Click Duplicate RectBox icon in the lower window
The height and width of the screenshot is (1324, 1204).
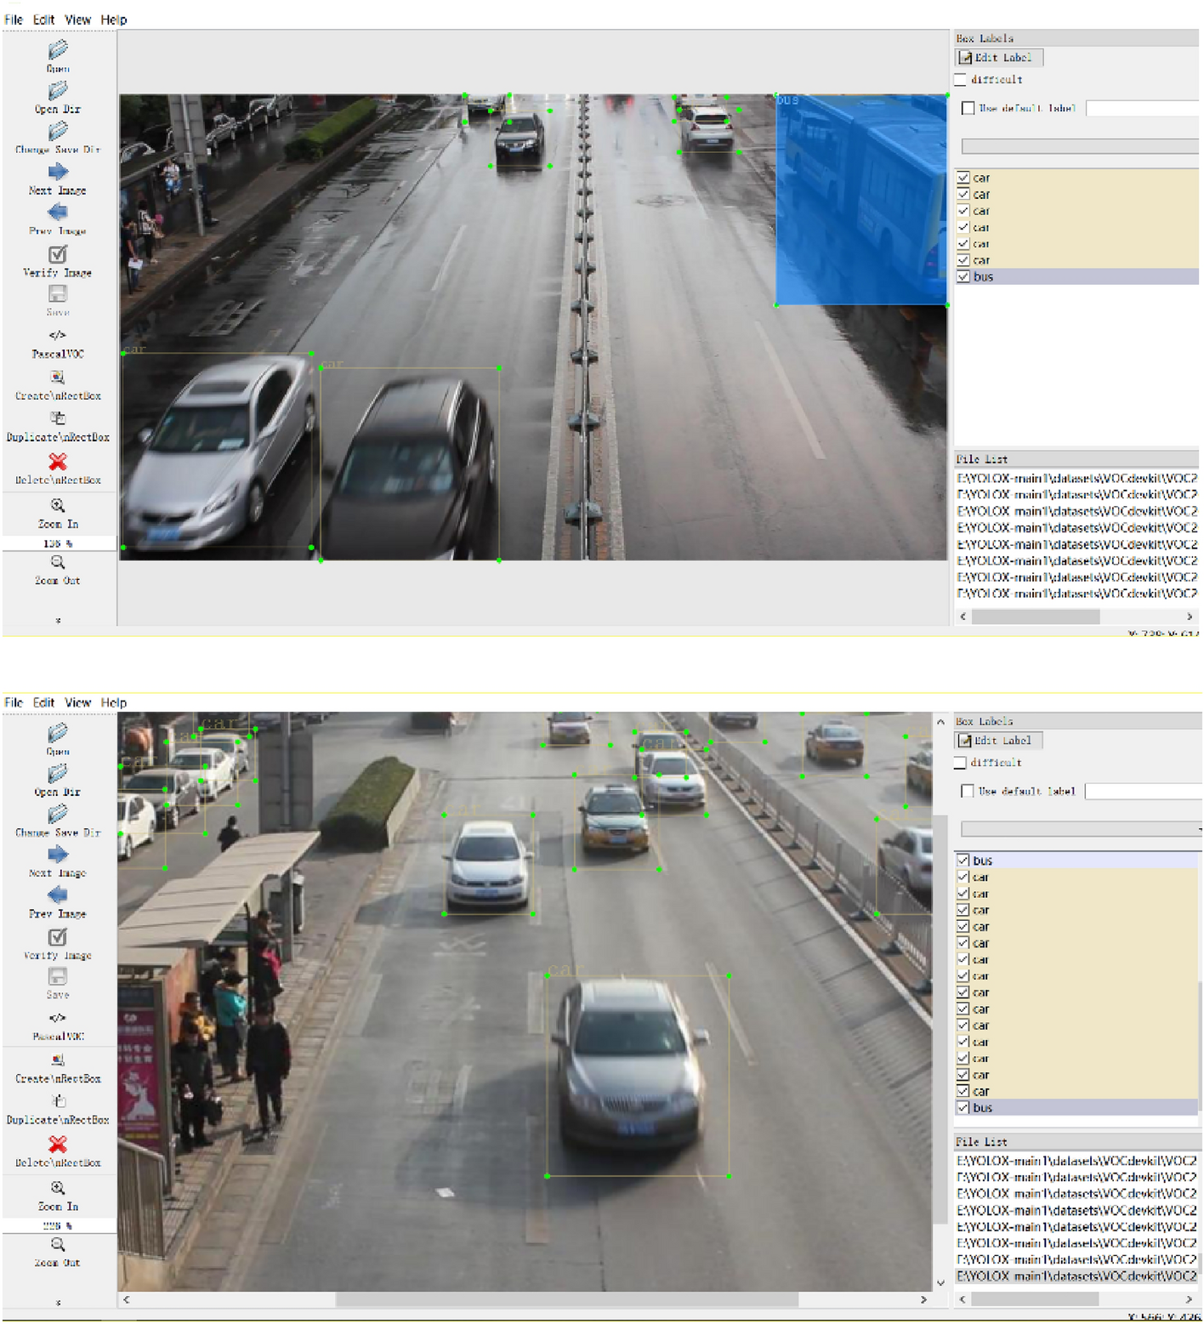[x=58, y=1102]
